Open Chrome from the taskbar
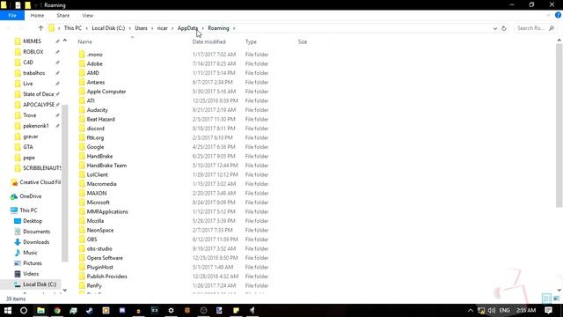The height and width of the screenshot is (317, 563). (57, 310)
